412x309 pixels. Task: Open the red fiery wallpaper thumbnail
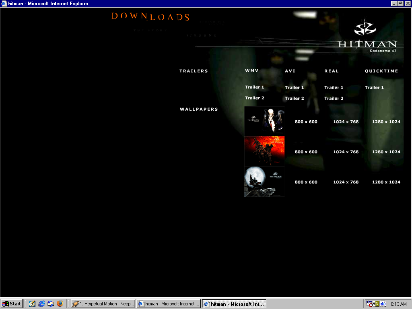[x=264, y=151]
